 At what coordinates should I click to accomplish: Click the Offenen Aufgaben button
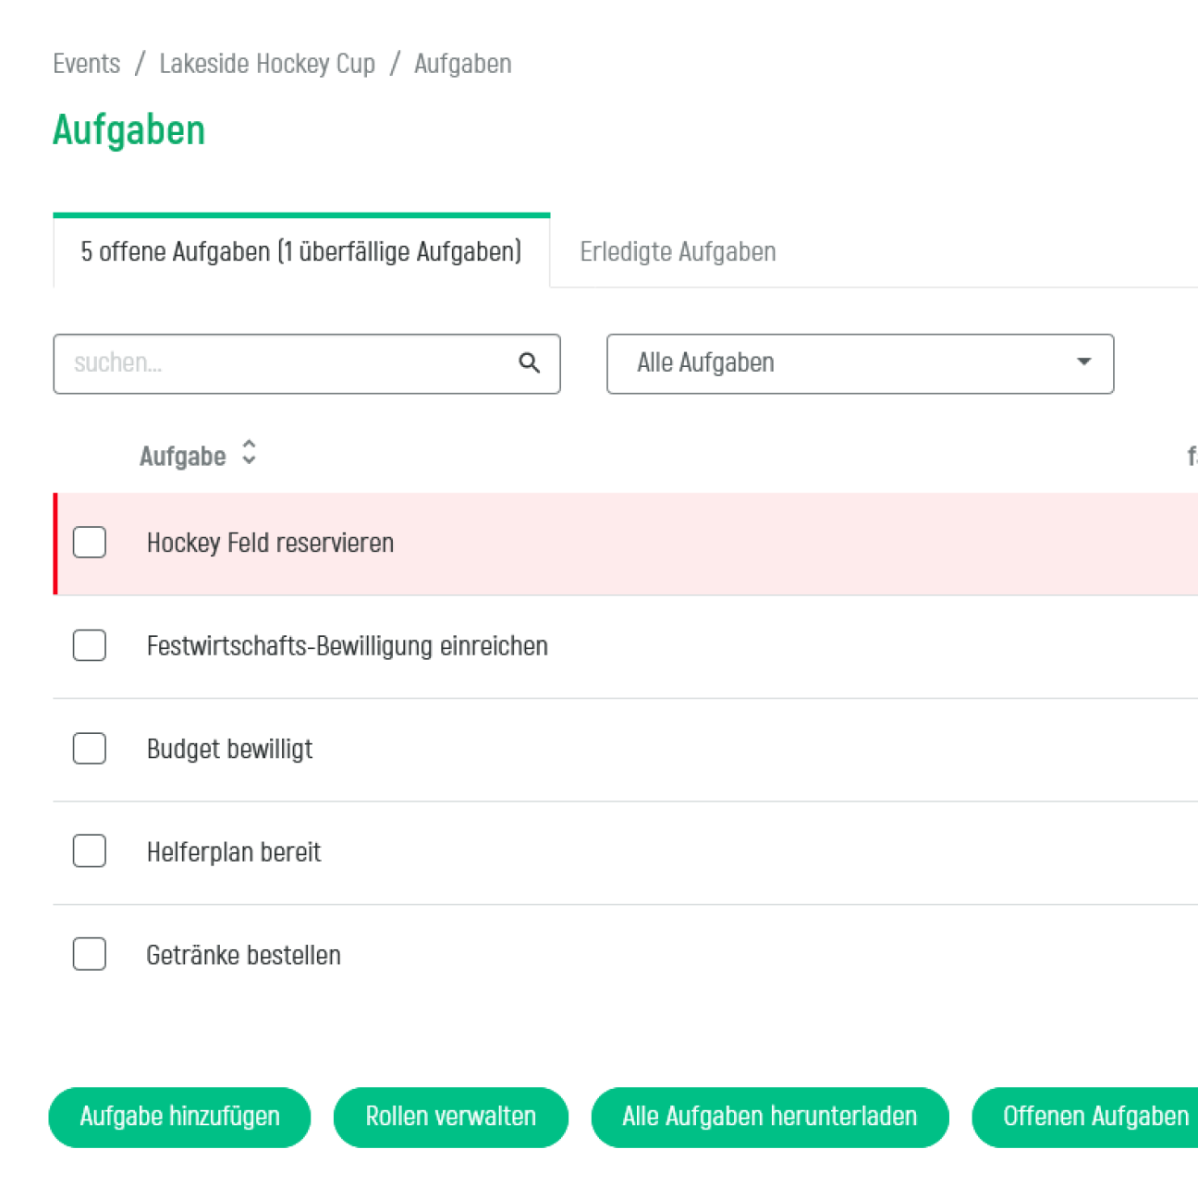[x=1091, y=1117]
